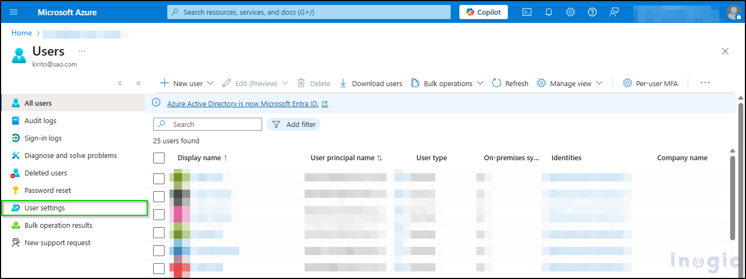Check the third user row checkbox
746x279 pixels.
[159, 215]
